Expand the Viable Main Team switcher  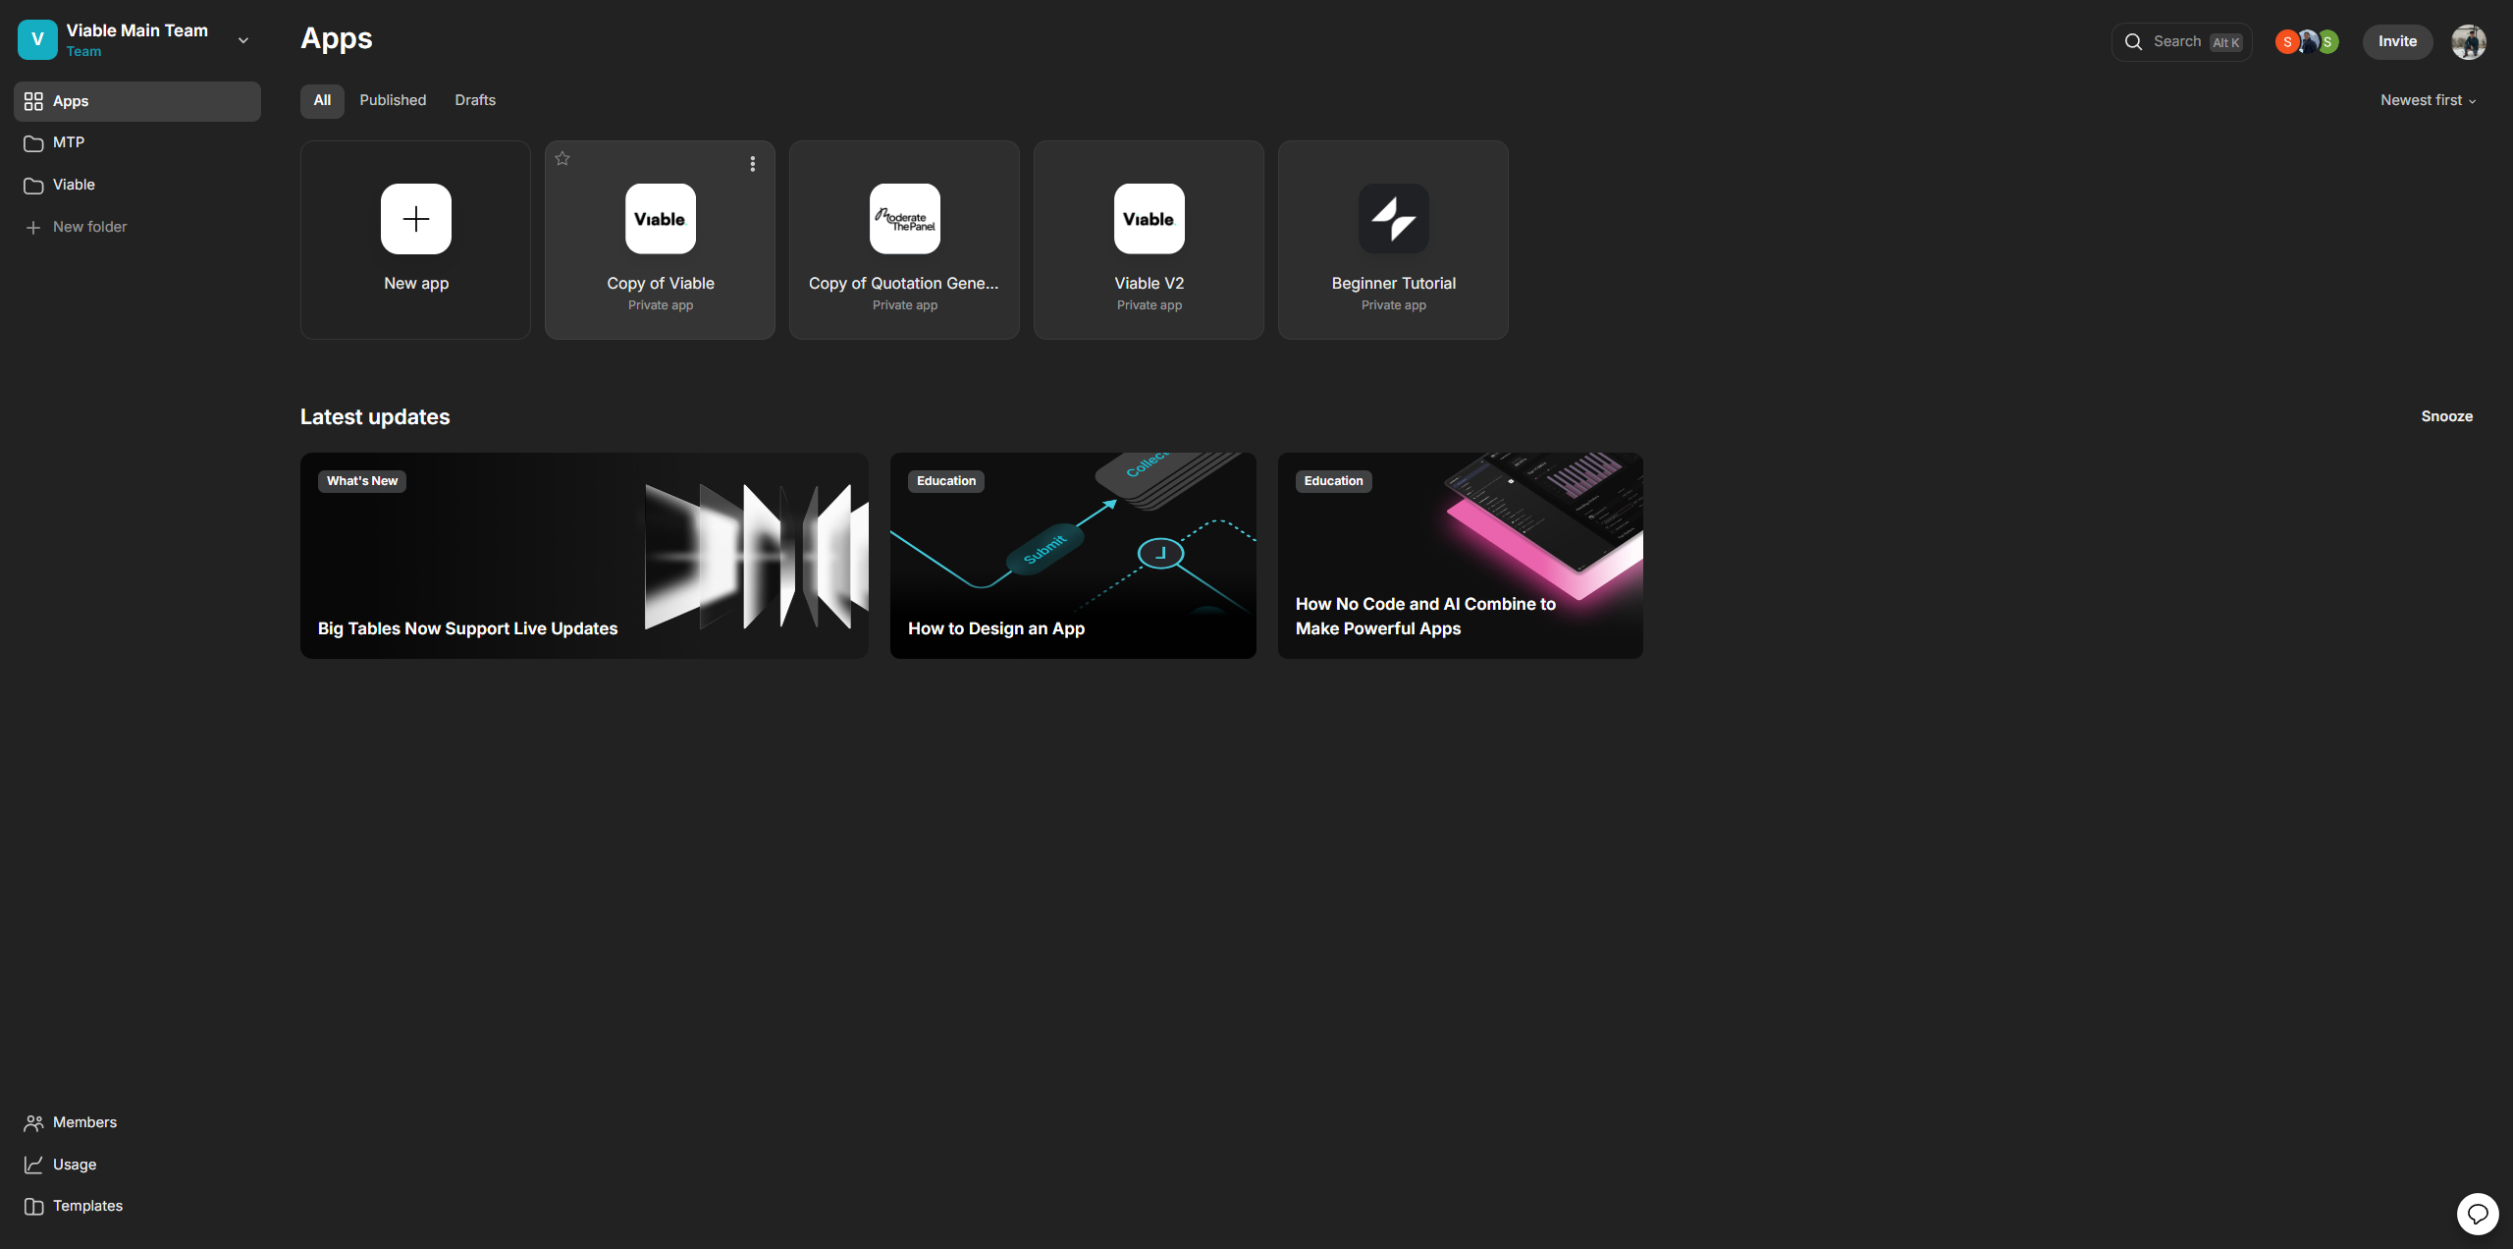243,40
